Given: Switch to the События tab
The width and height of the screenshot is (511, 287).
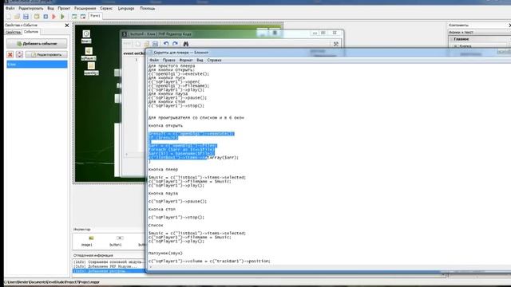Looking at the screenshot, I should [x=31, y=32].
